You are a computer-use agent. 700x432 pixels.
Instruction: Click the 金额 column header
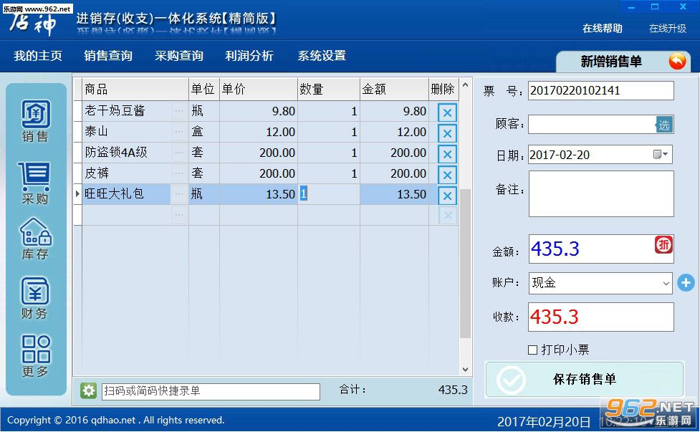395,90
